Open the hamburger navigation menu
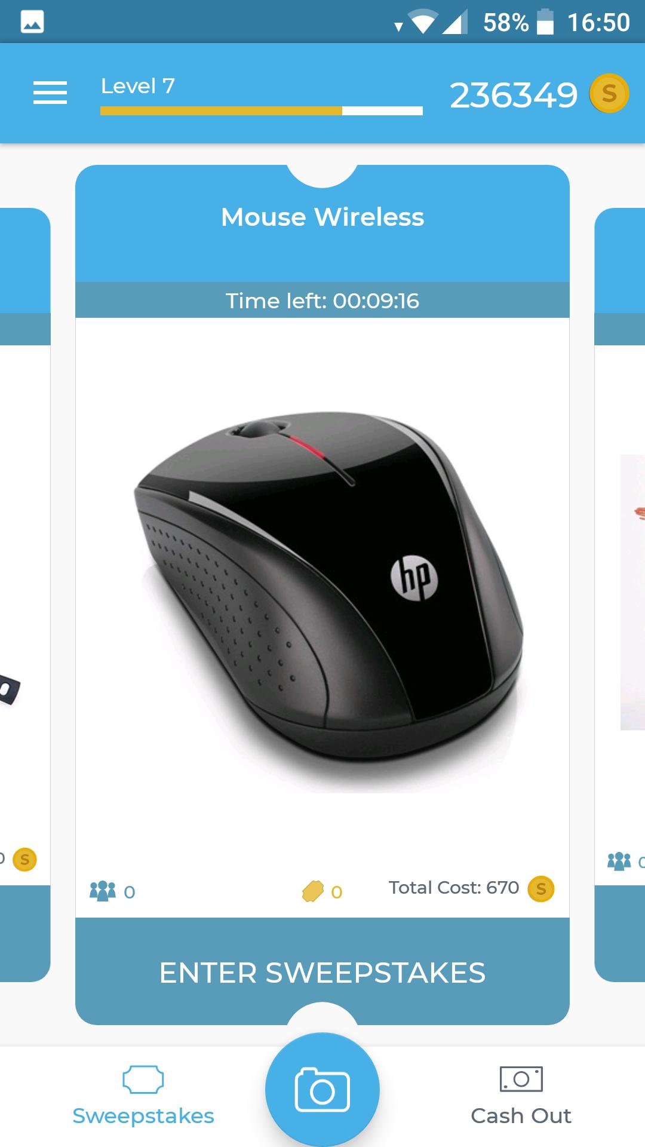The width and height of the screenshot is (645, 1147). pyautogui.click(x=50, y=93)
